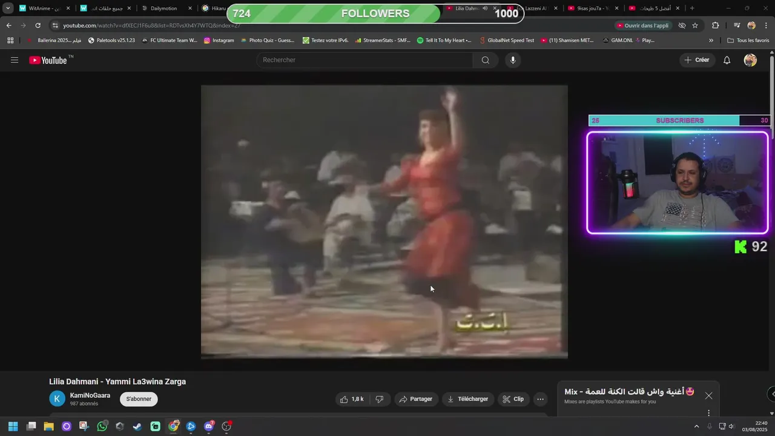Image resolution: width=775 pixels, height=436 pixels.
Task: Focus the Rechercher search box
Action: tap(365, 60)
